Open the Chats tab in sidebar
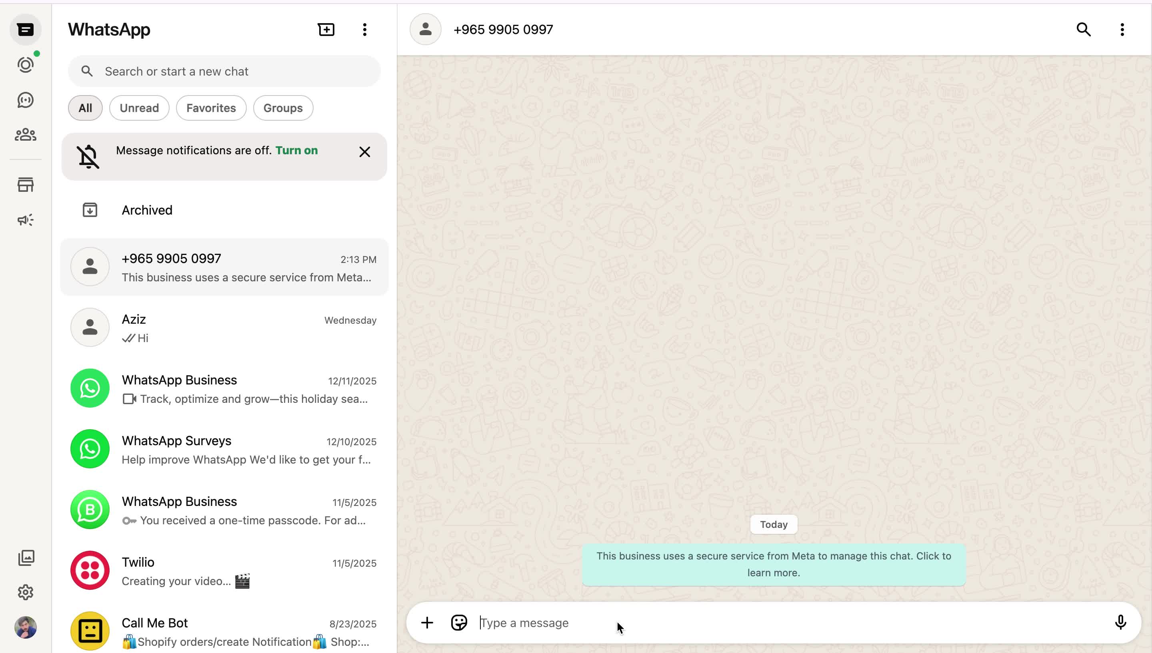Viewport: 1152px width, 653px height. click(26, 30)
